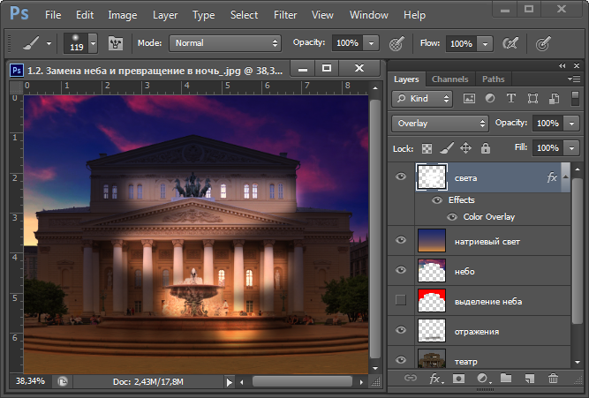Hide the Color Overlay effect

(x=452, y=217)
